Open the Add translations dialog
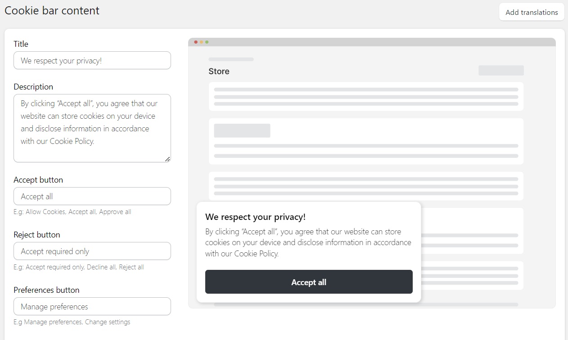Viewport: 568px width, 340px height. click(532, 12)
